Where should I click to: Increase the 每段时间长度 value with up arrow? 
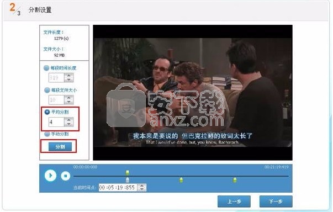point(69,75)
